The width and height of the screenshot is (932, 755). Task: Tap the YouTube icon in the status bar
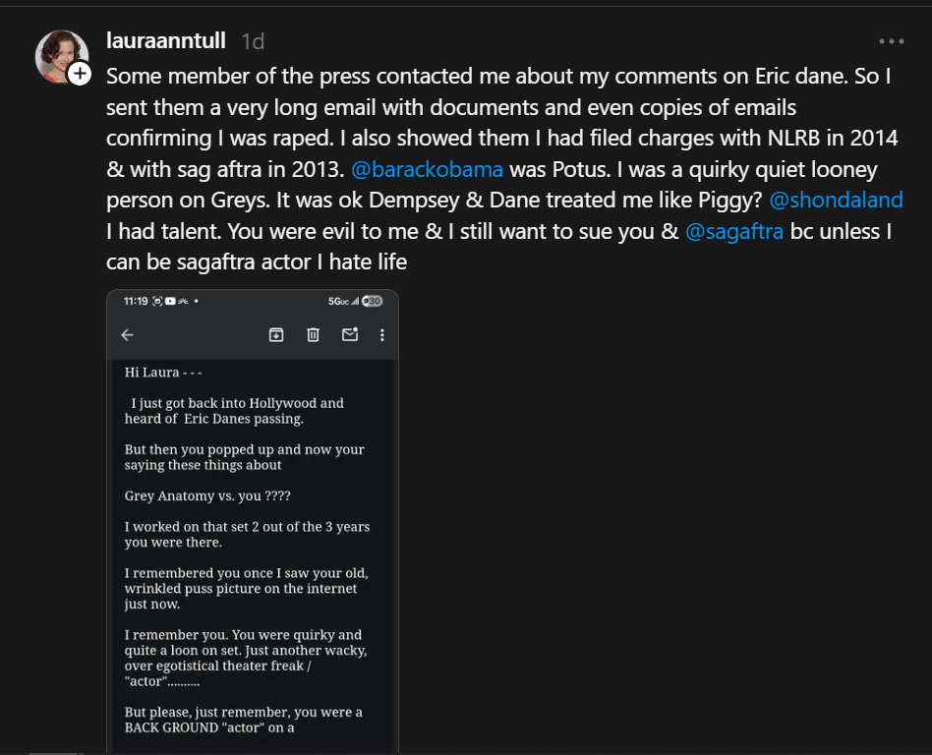coord(171,301)
